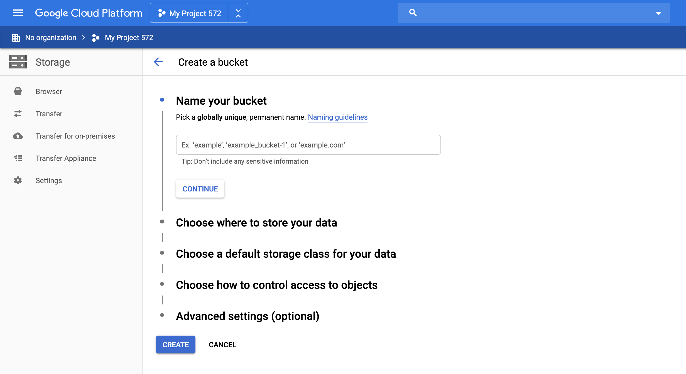Viewport: 686px width, 374px height.
Task: Click the blue step bullet for Name your bucket
Action: coord(162,100)
